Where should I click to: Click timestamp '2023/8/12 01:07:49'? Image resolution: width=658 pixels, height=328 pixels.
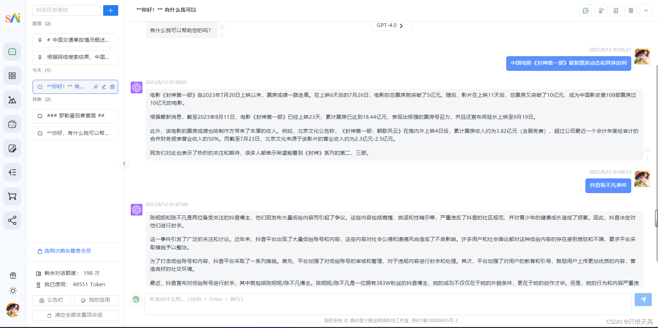tap(167, 205)
